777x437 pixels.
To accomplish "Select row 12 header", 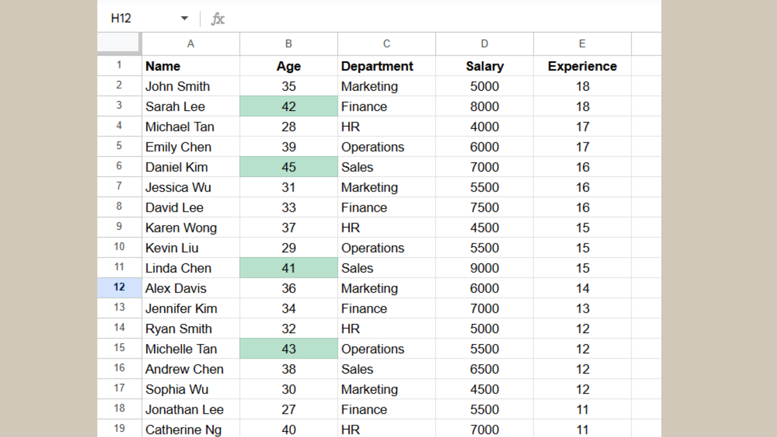I will pyautogui.click(x=119, y=288).
